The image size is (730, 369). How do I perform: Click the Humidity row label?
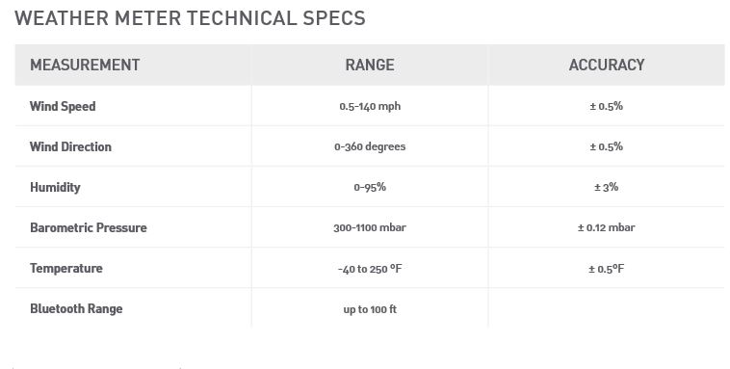pos(56,187)
